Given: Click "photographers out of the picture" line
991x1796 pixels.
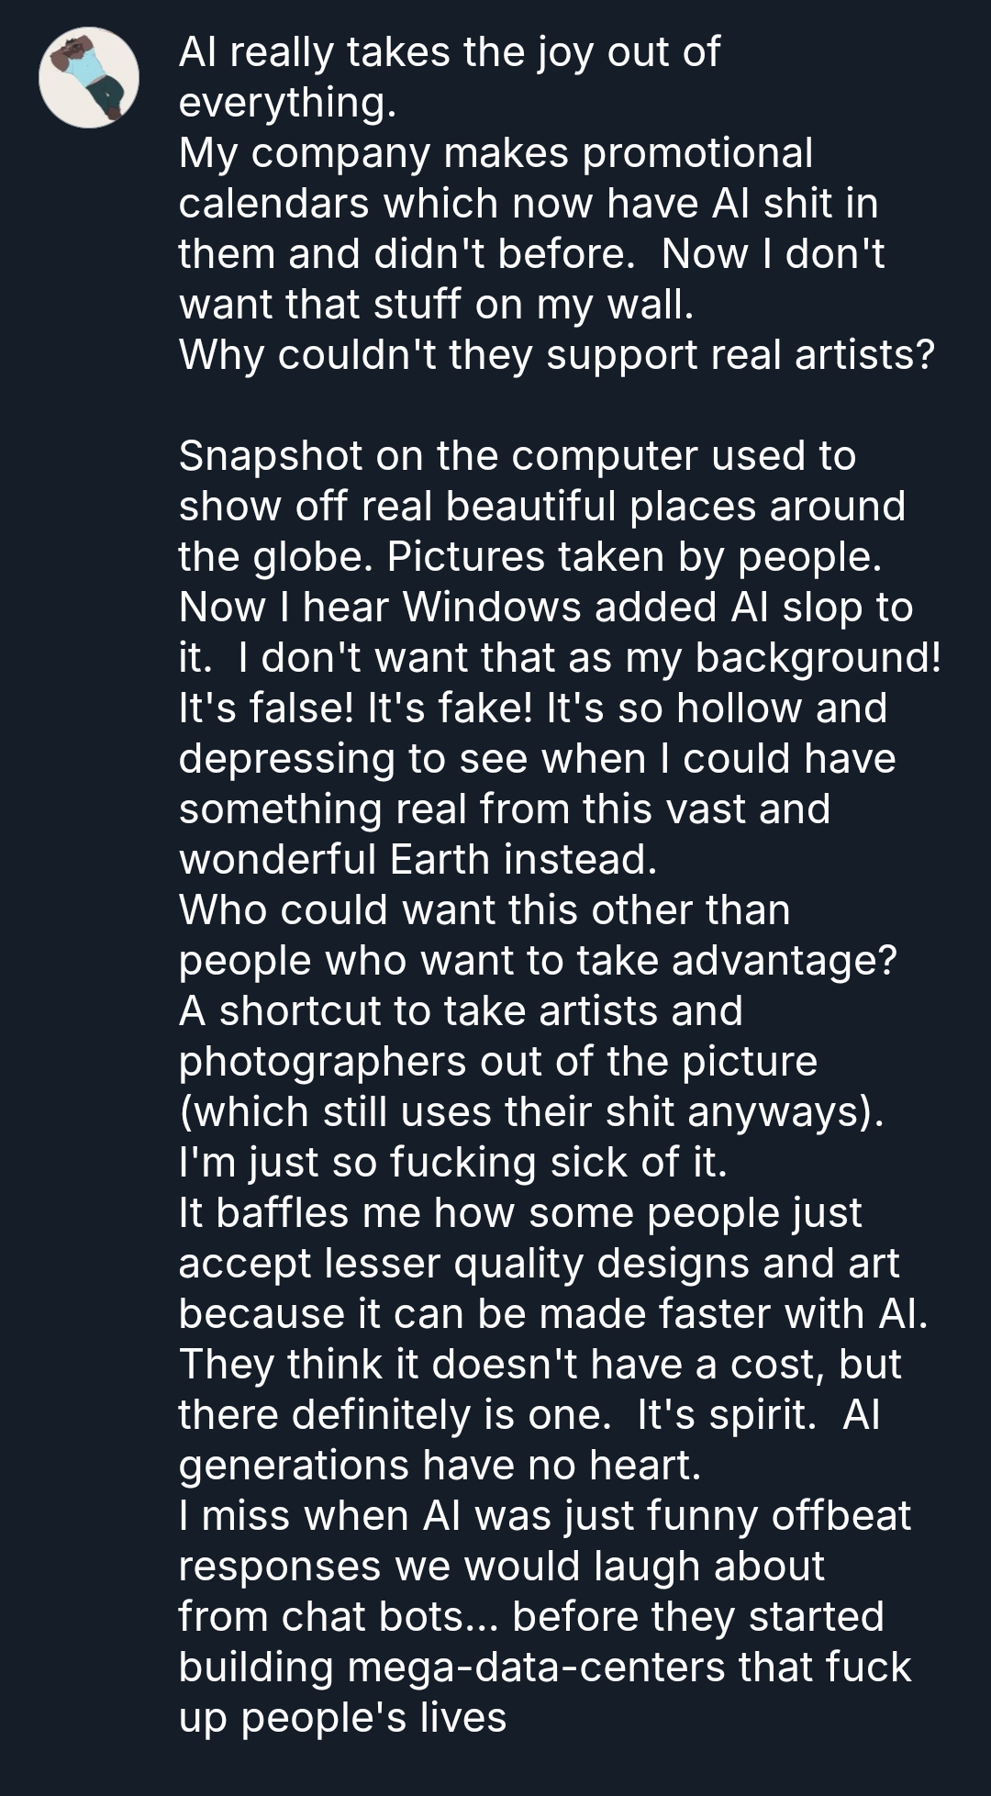Looking at the screenshot, I should click(x=497, y=1062).
